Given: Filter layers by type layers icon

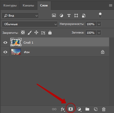Looking at the screenshot, I should point(69,16).
